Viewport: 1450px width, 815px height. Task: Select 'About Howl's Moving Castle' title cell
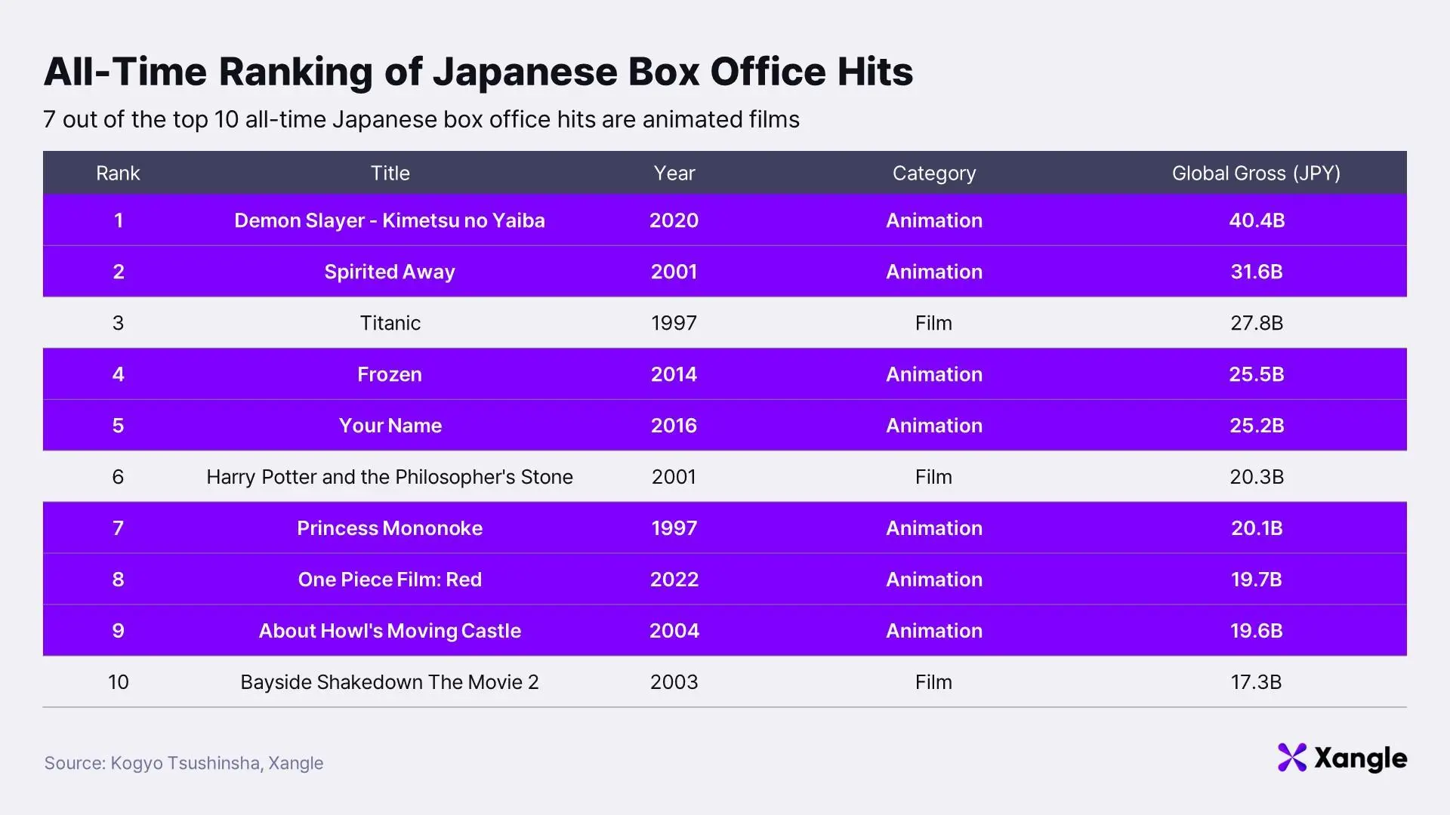[x=390, y=631]
